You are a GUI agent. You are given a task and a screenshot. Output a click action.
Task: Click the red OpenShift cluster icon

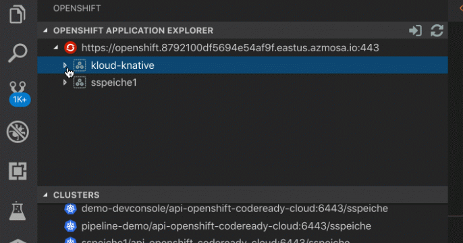tap(70, 47)
